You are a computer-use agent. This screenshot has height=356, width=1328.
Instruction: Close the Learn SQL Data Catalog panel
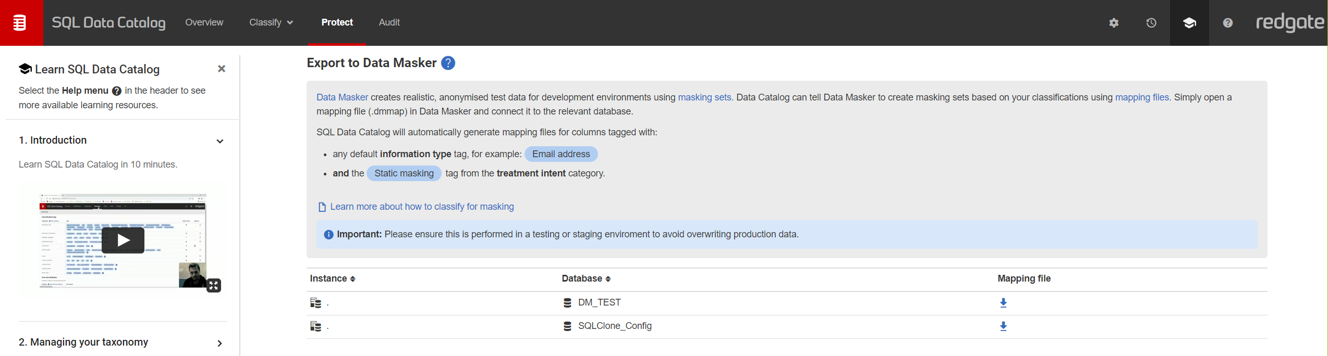pos(222,69)
